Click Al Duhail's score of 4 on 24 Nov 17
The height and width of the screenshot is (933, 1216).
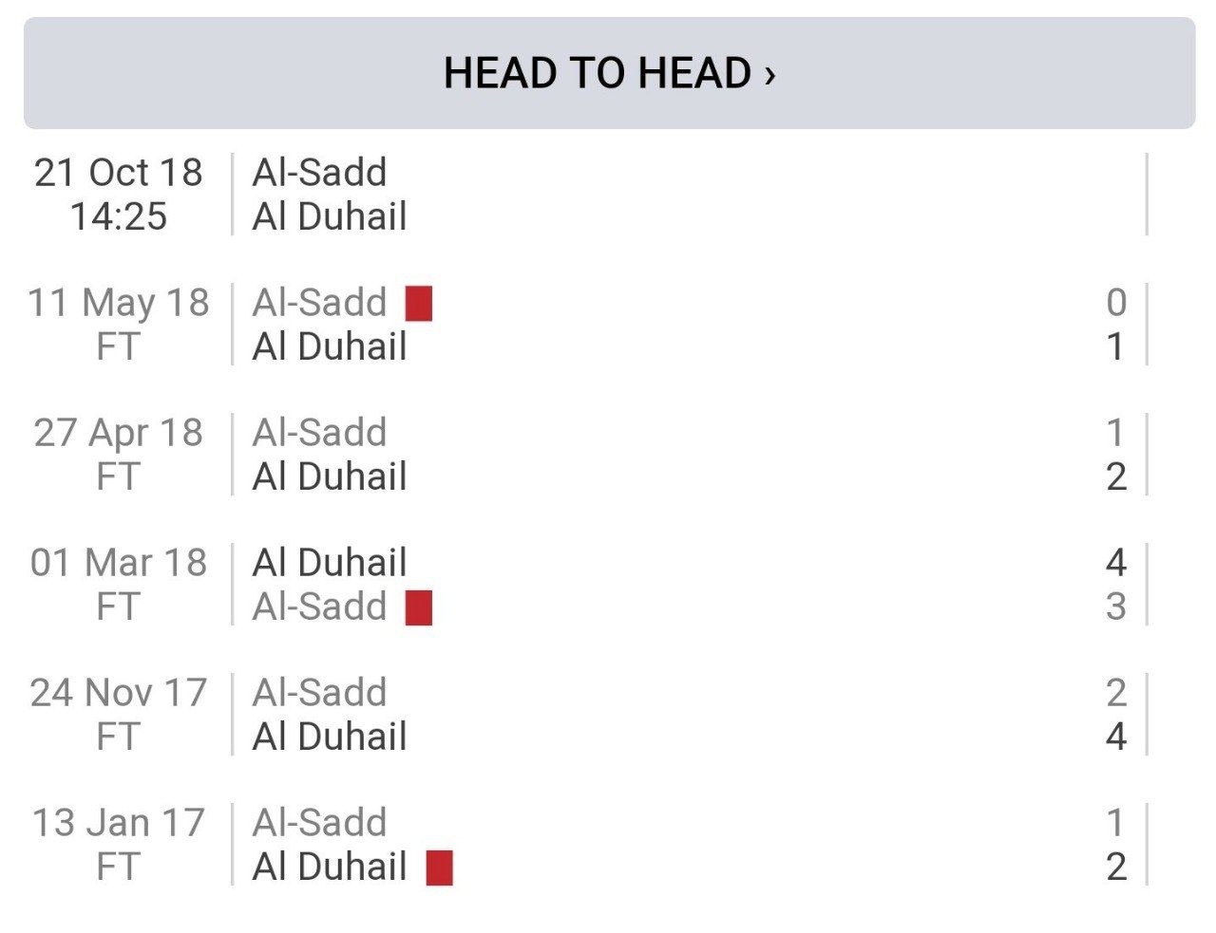pos(1116,737)
